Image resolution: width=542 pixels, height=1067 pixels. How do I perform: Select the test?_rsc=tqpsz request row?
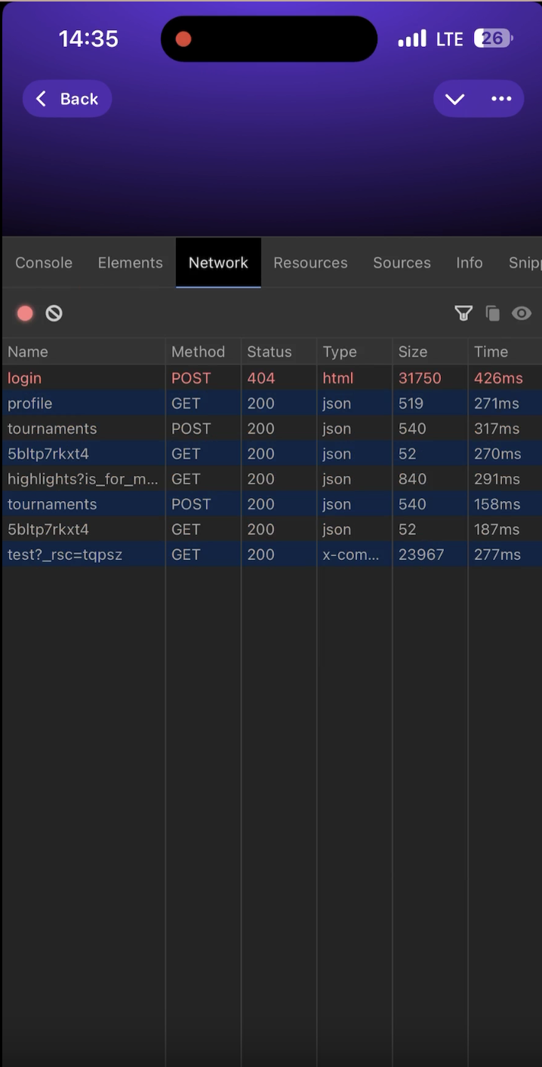click(x=272, y=554)
